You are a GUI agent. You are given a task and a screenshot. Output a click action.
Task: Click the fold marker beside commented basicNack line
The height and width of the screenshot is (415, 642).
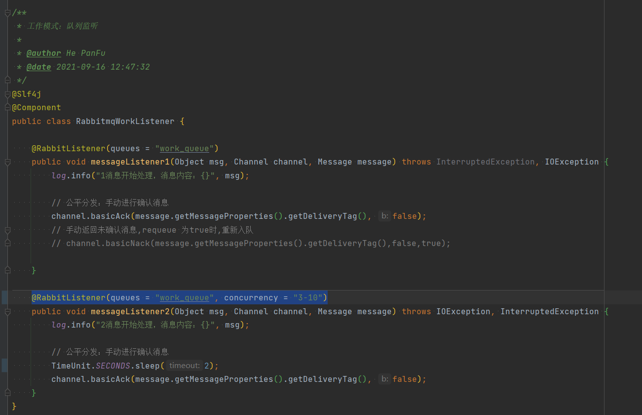tap(7, 243)
